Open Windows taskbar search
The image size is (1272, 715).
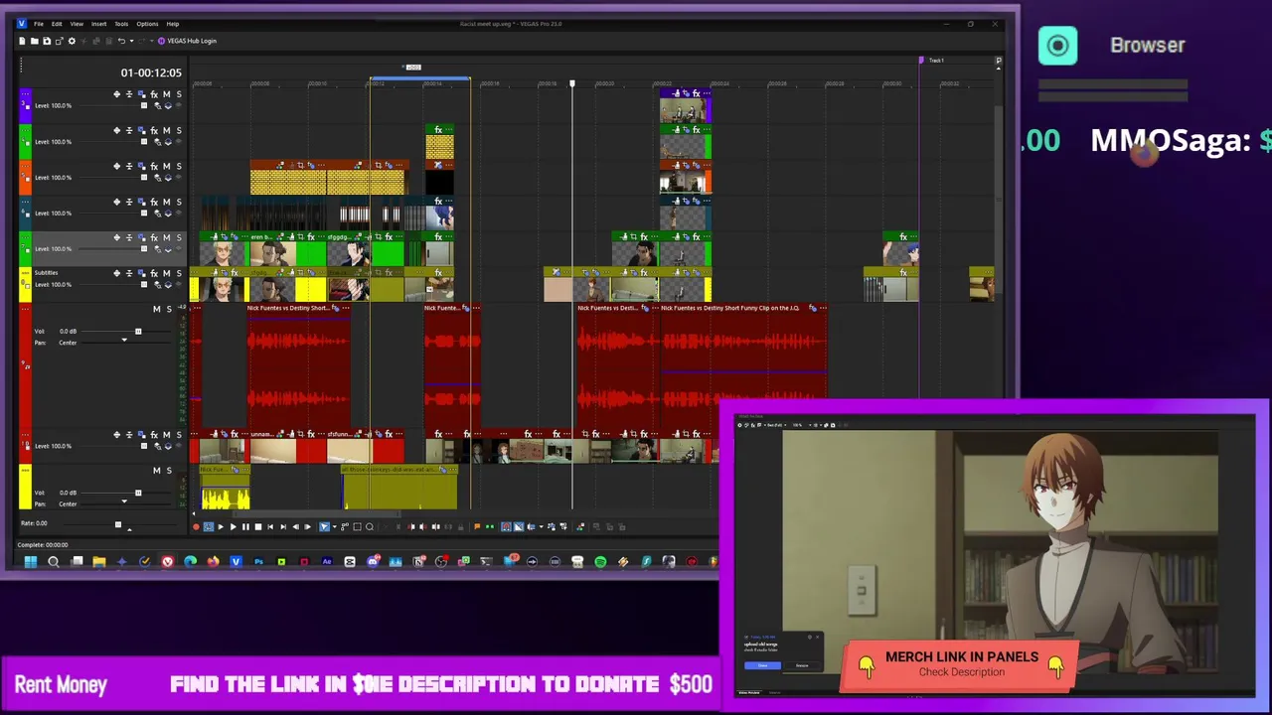pos(54,562)
